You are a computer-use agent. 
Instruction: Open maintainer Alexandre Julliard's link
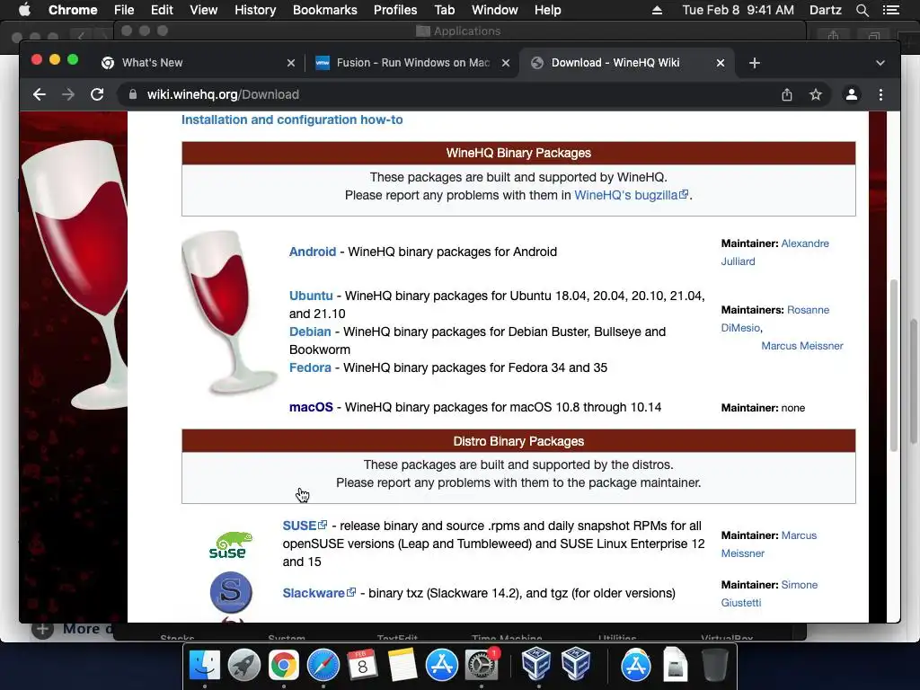805,243
